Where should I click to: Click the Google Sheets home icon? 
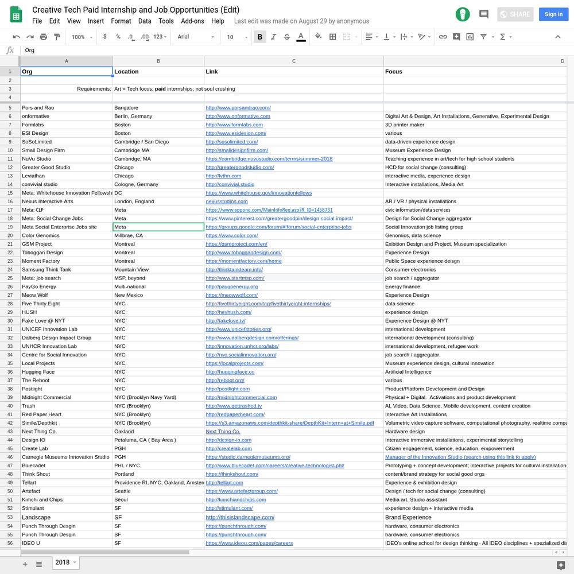(x=16, y=15)
